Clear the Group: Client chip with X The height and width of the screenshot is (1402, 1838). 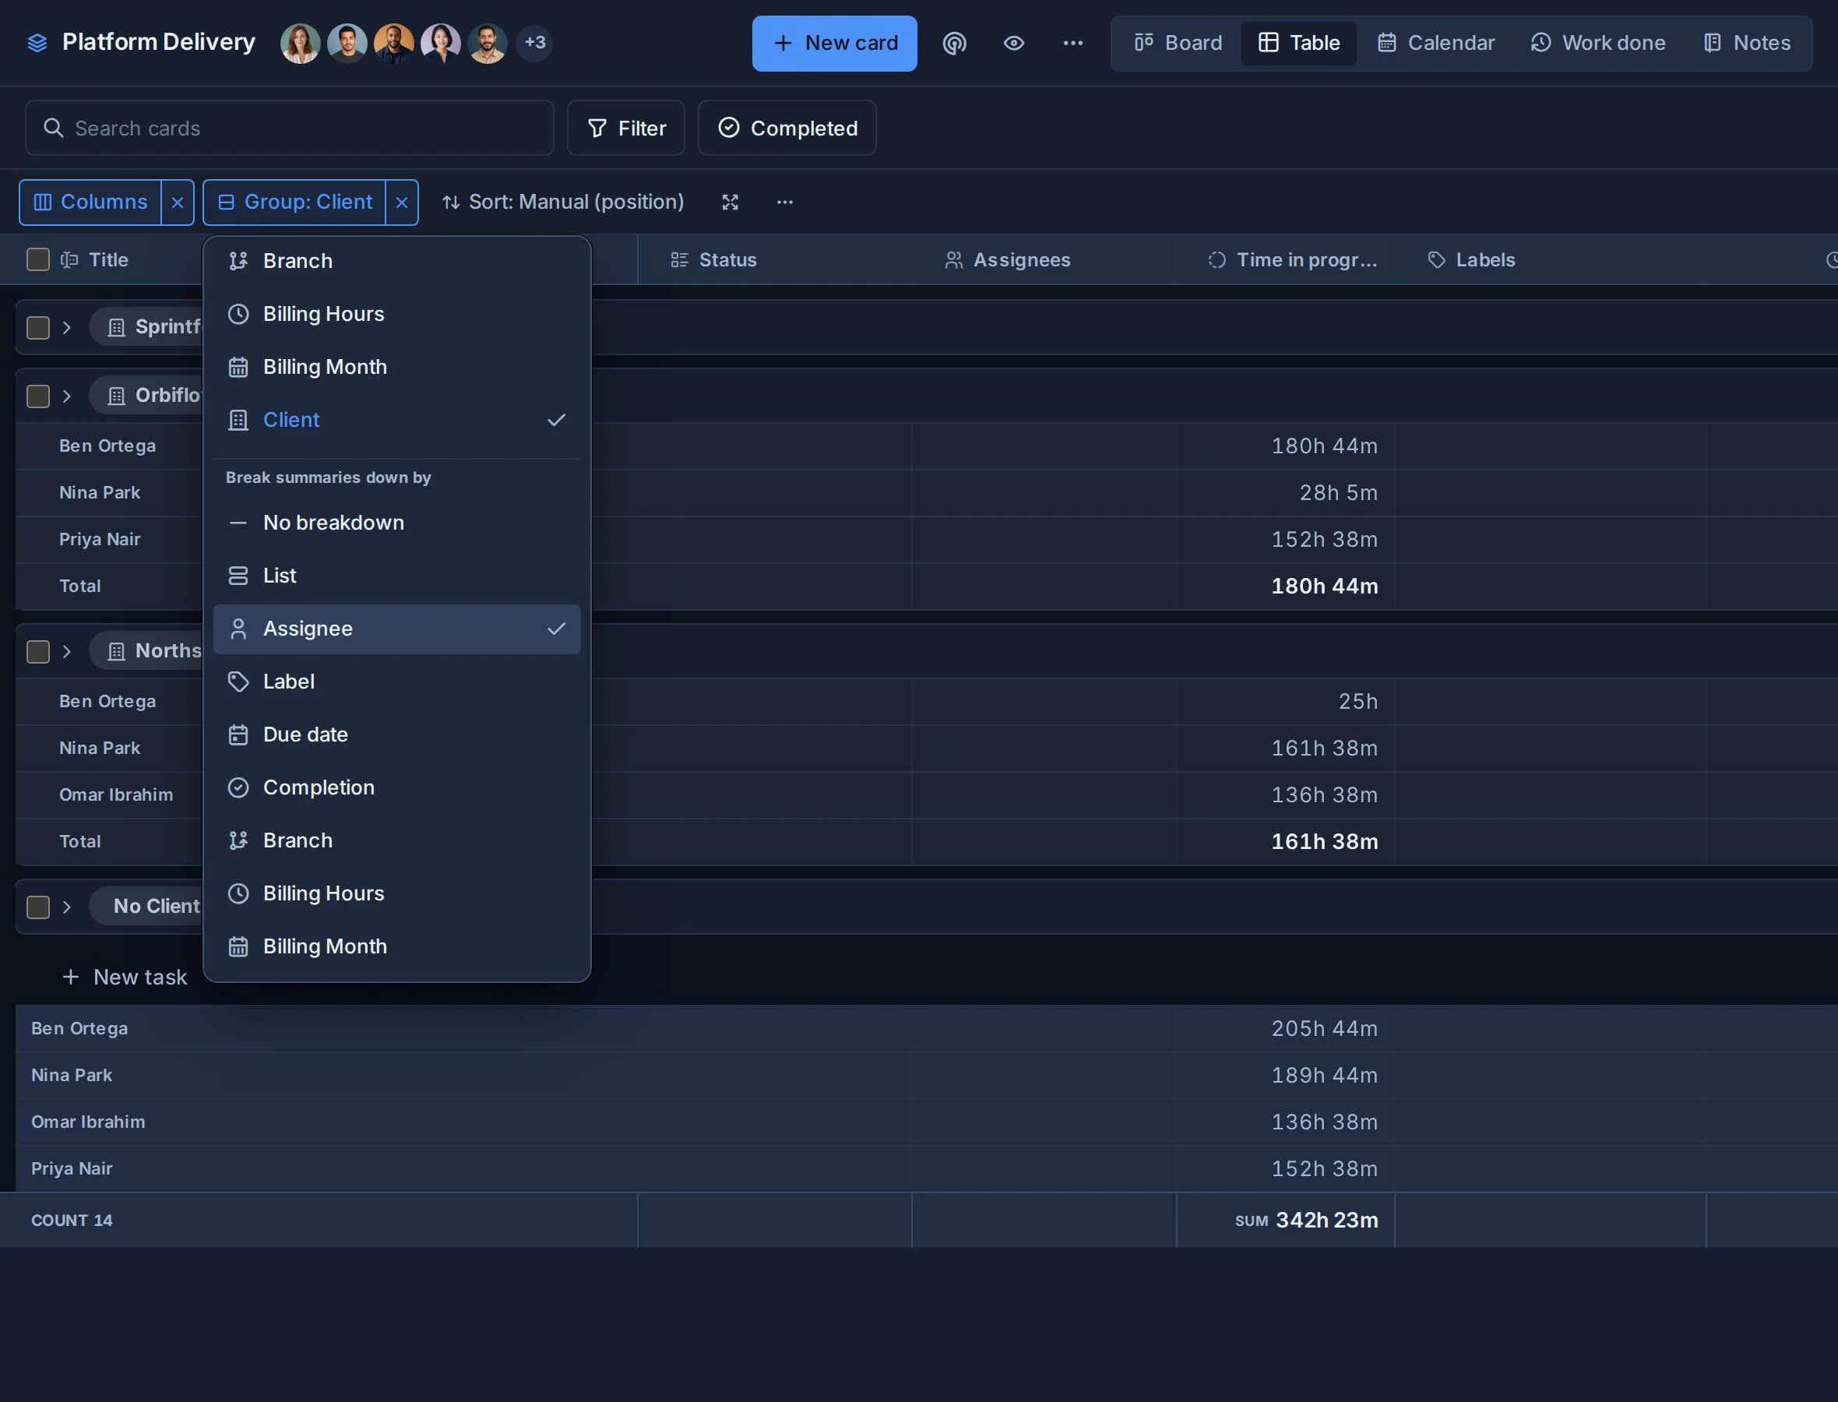(401, 202)
